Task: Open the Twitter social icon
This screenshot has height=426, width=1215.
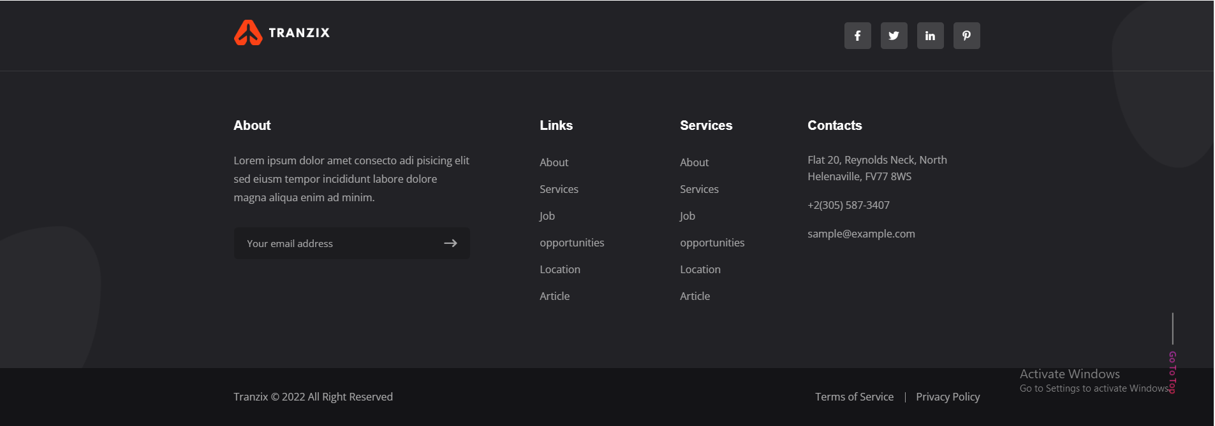Action: pos(894,36)
